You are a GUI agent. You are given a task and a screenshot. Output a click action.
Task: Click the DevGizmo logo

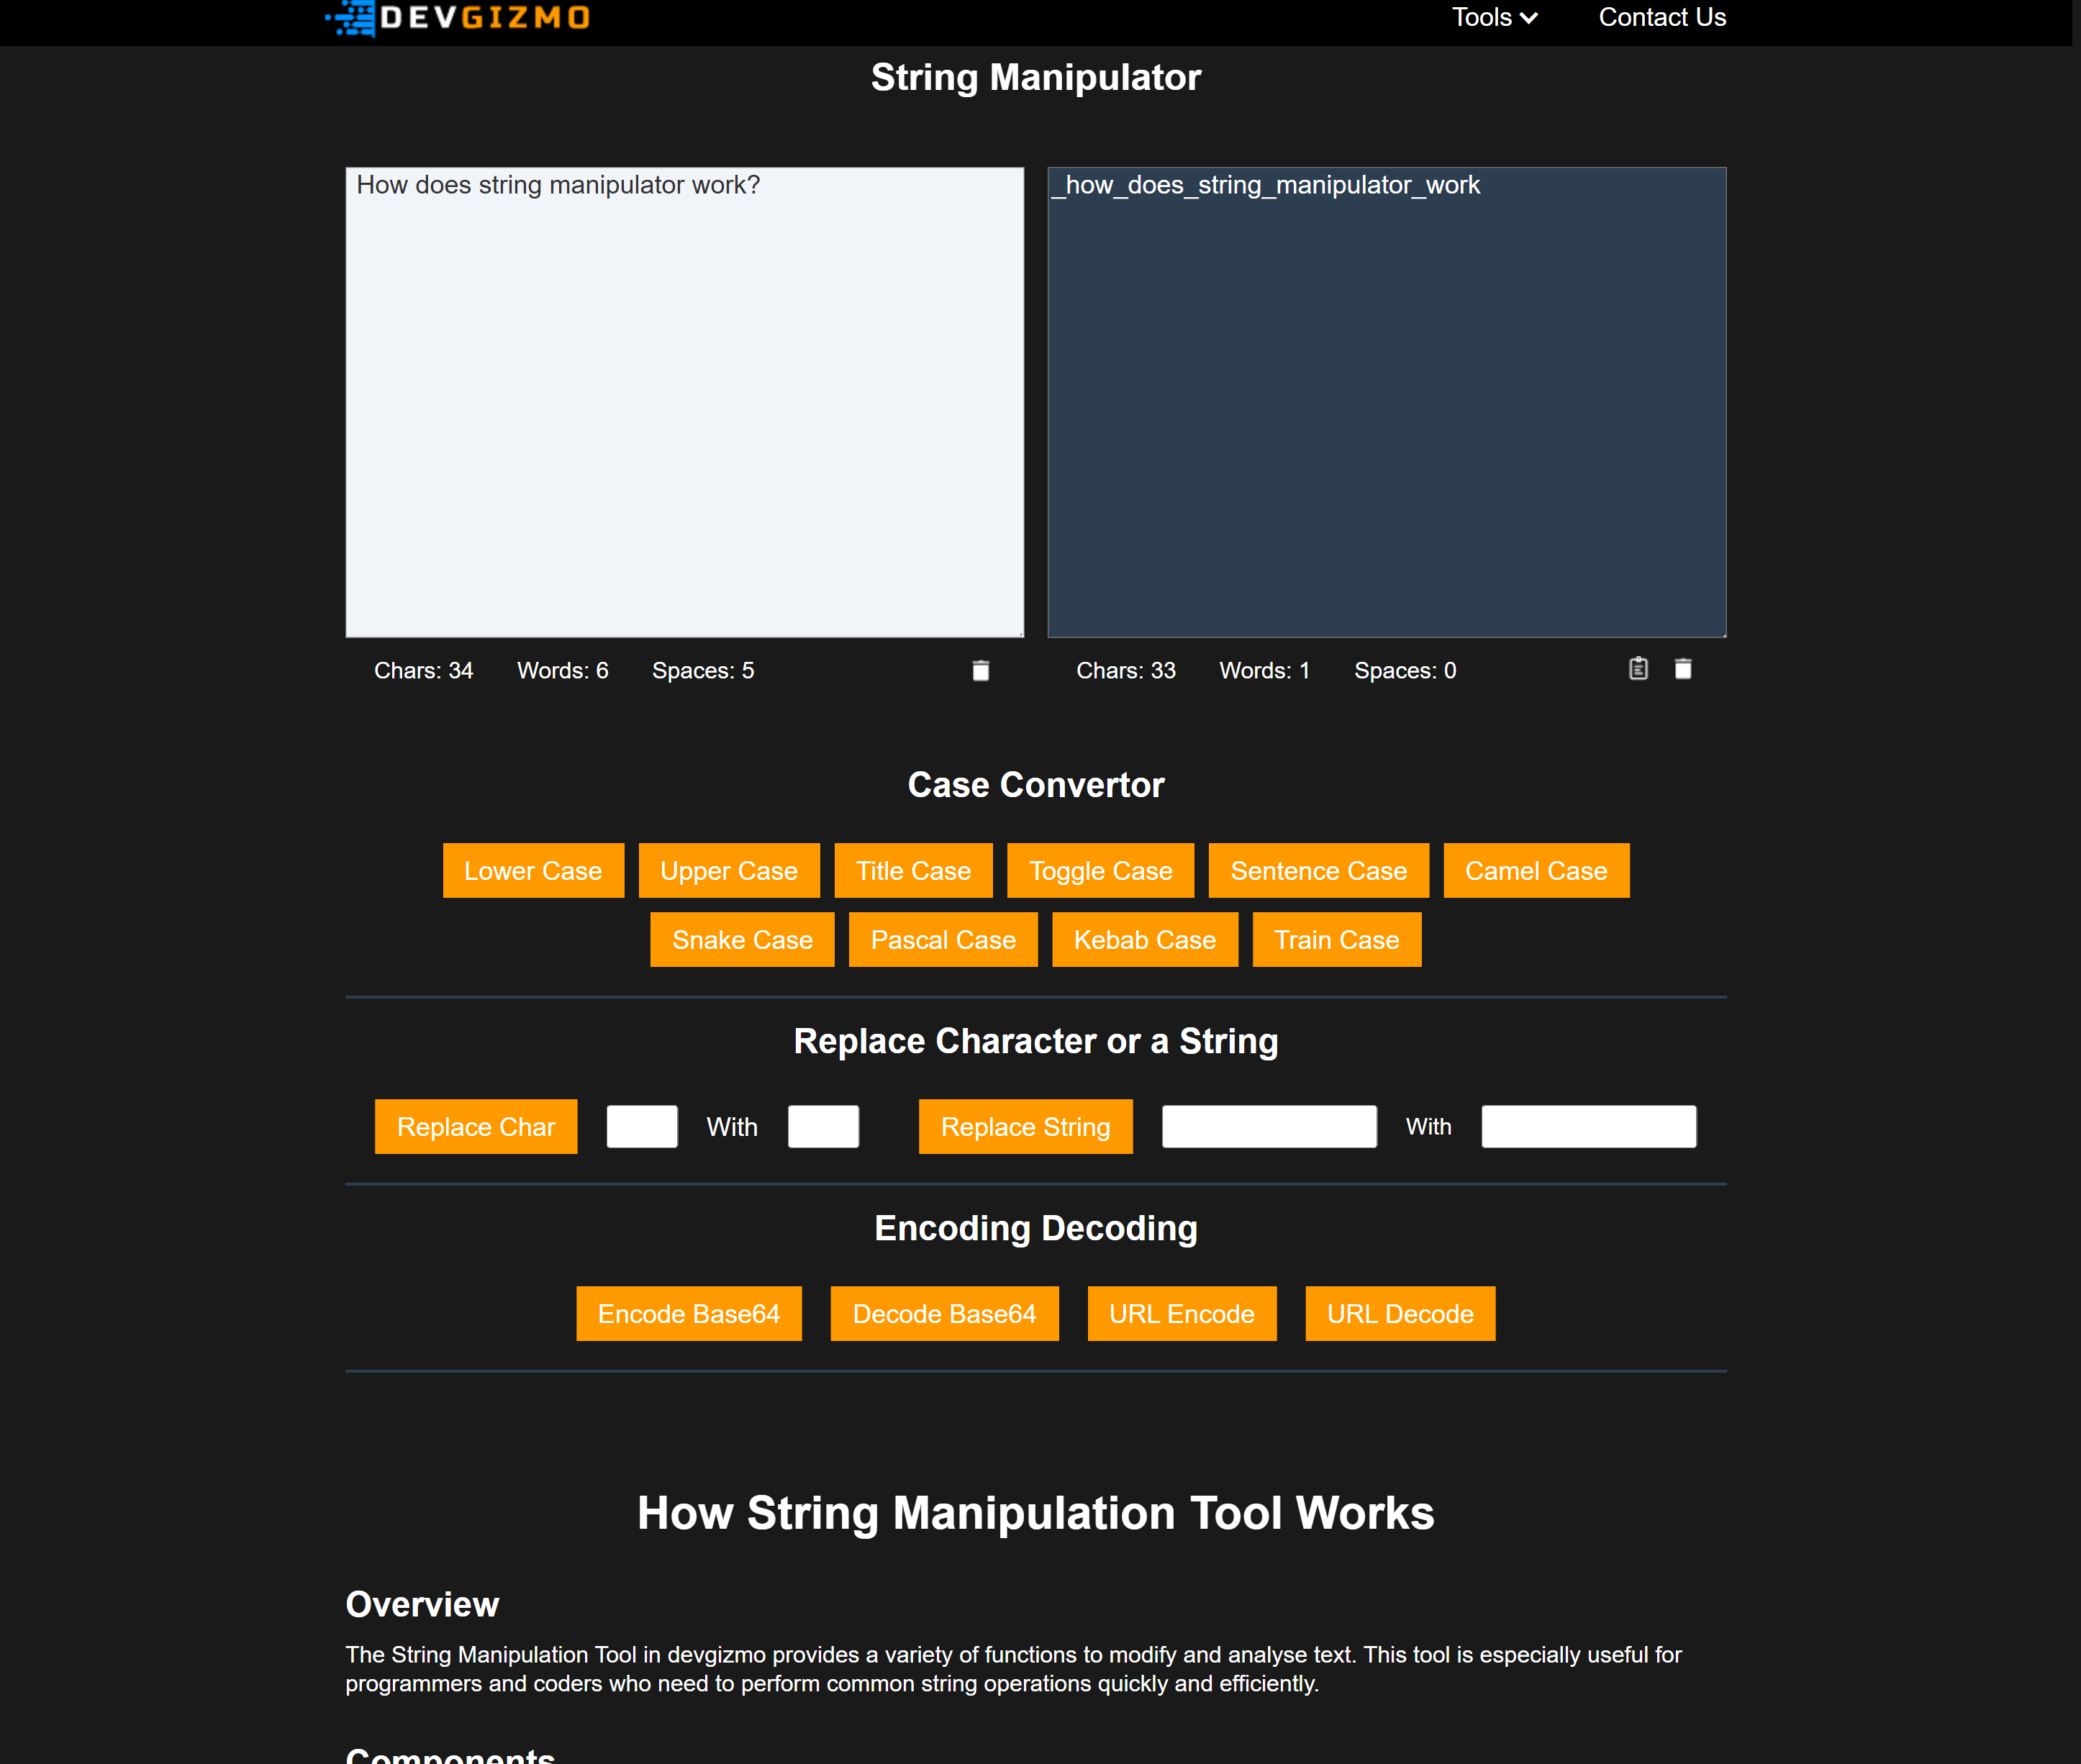[459, 17]
